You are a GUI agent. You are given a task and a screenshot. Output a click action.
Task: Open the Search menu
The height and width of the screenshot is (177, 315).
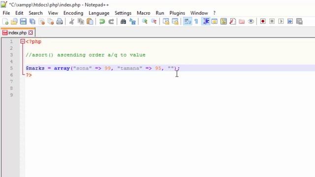(x=35, y=13)
